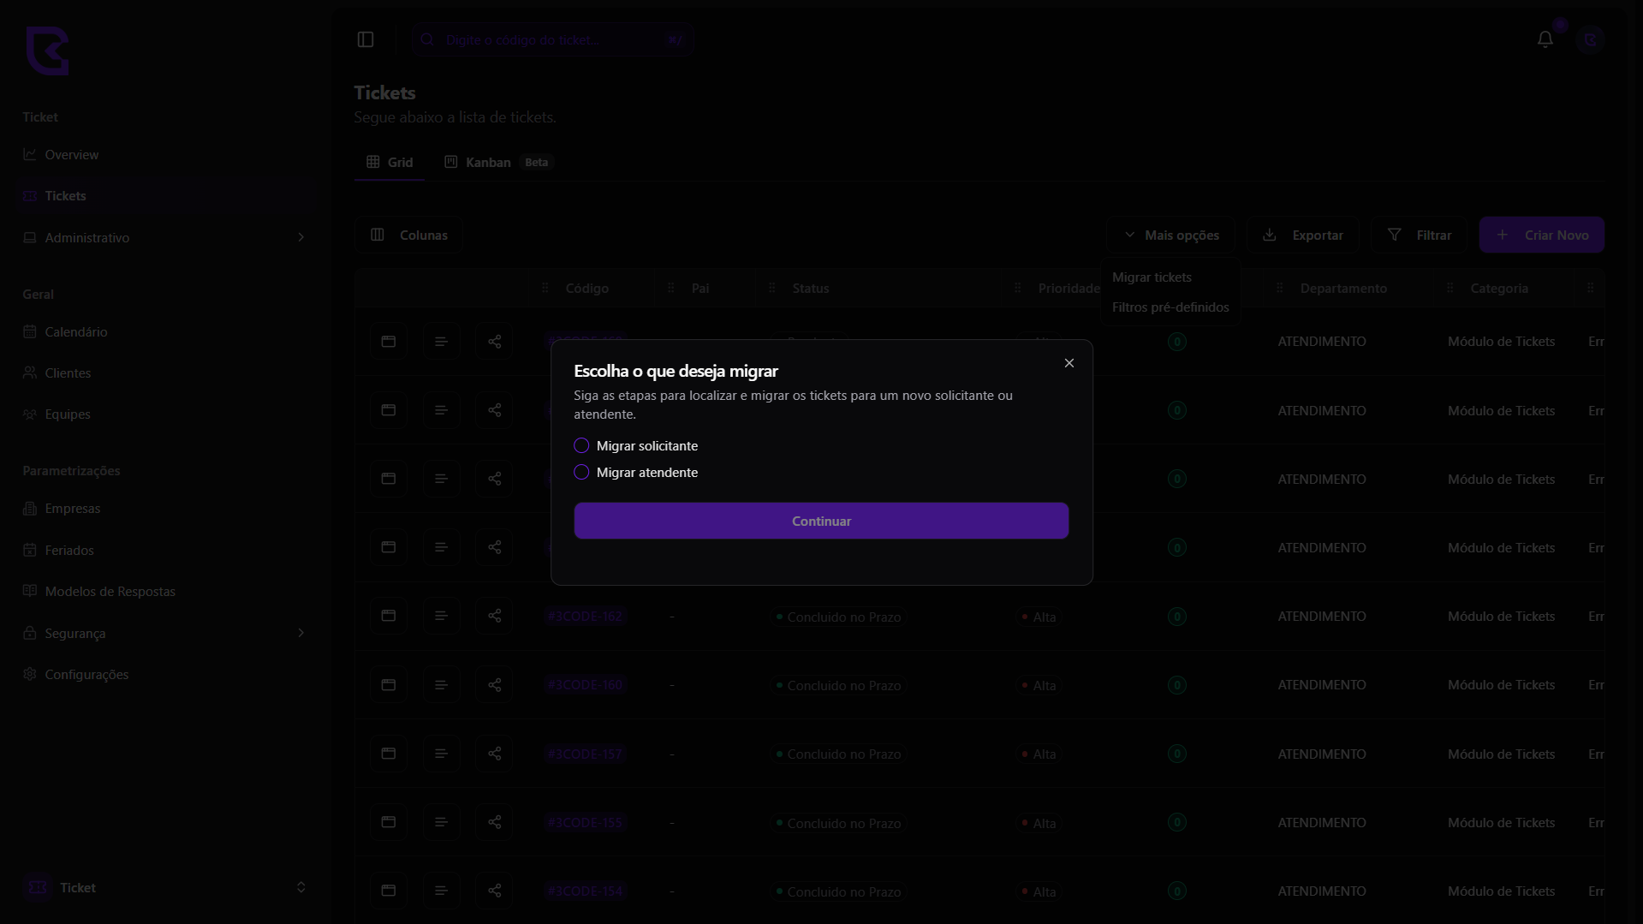The height and width of the screenshot is (924, 1643).
Task: Open window icon for #3CODE-162 row
Action: (x=389, y=616)
